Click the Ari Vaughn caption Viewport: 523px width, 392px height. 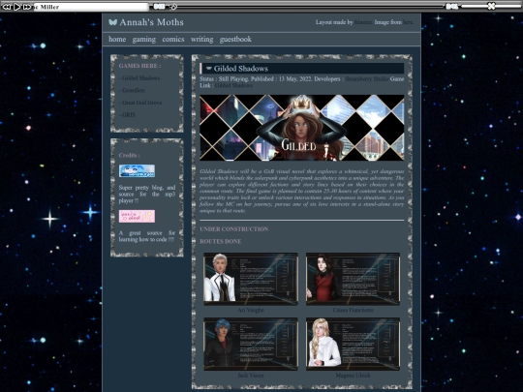click(251, 310)
